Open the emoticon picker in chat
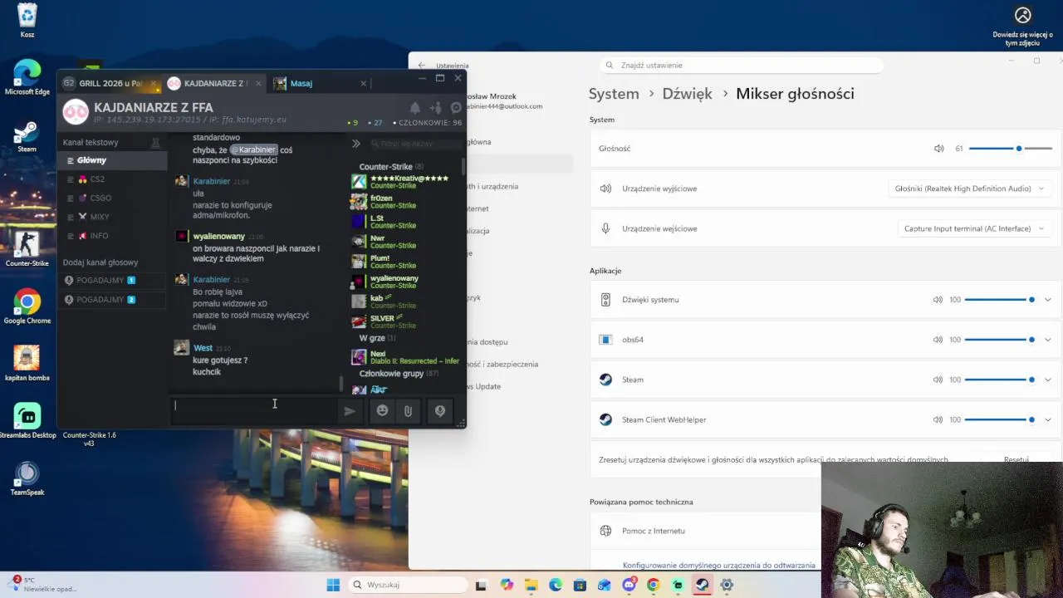Screen dimensions: 1063x598 click(382, 410)
